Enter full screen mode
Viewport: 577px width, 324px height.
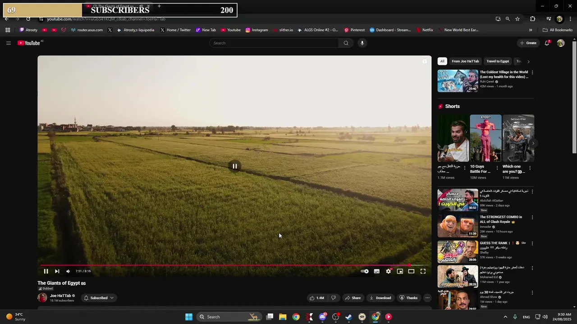pyautogui.click(x=423, y=271)
